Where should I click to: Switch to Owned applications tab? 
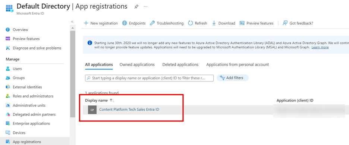(x=137, y=64)
